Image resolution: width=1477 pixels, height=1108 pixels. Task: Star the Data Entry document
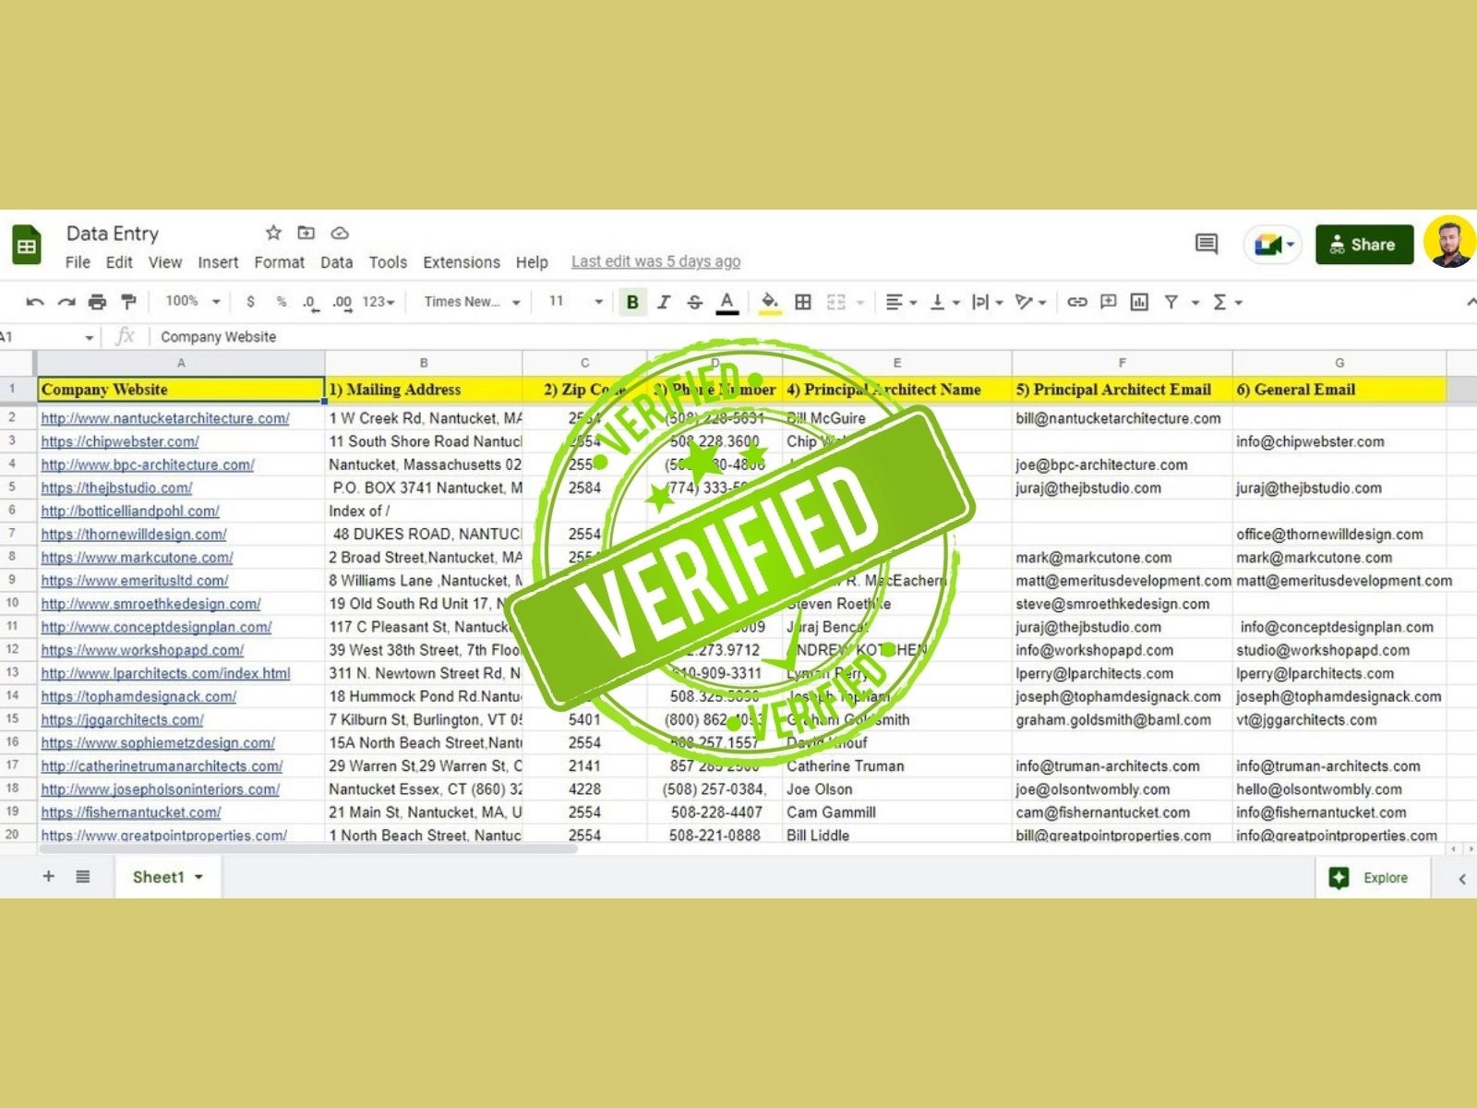[x=273, y=233]
